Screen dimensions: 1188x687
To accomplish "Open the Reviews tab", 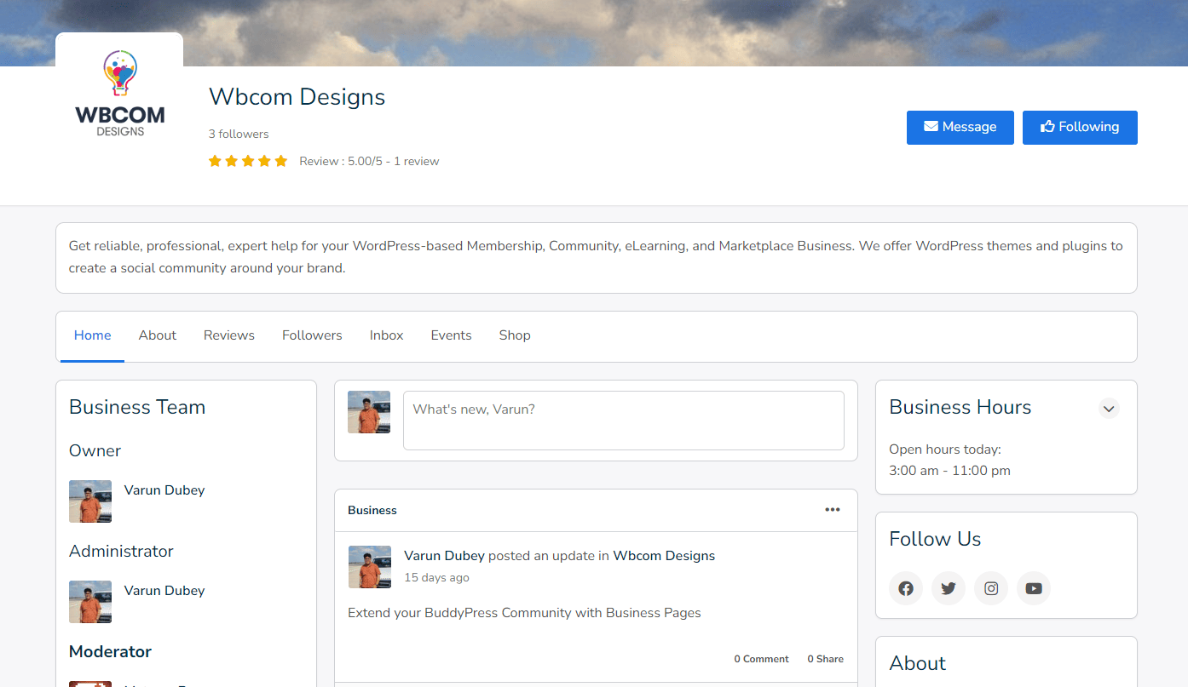I will 229,335.
